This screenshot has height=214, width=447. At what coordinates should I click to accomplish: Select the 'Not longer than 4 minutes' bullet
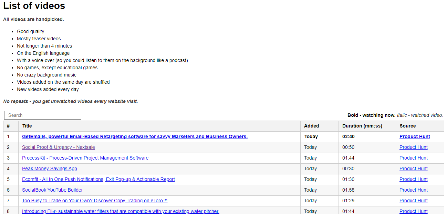(x=44, y=46)
